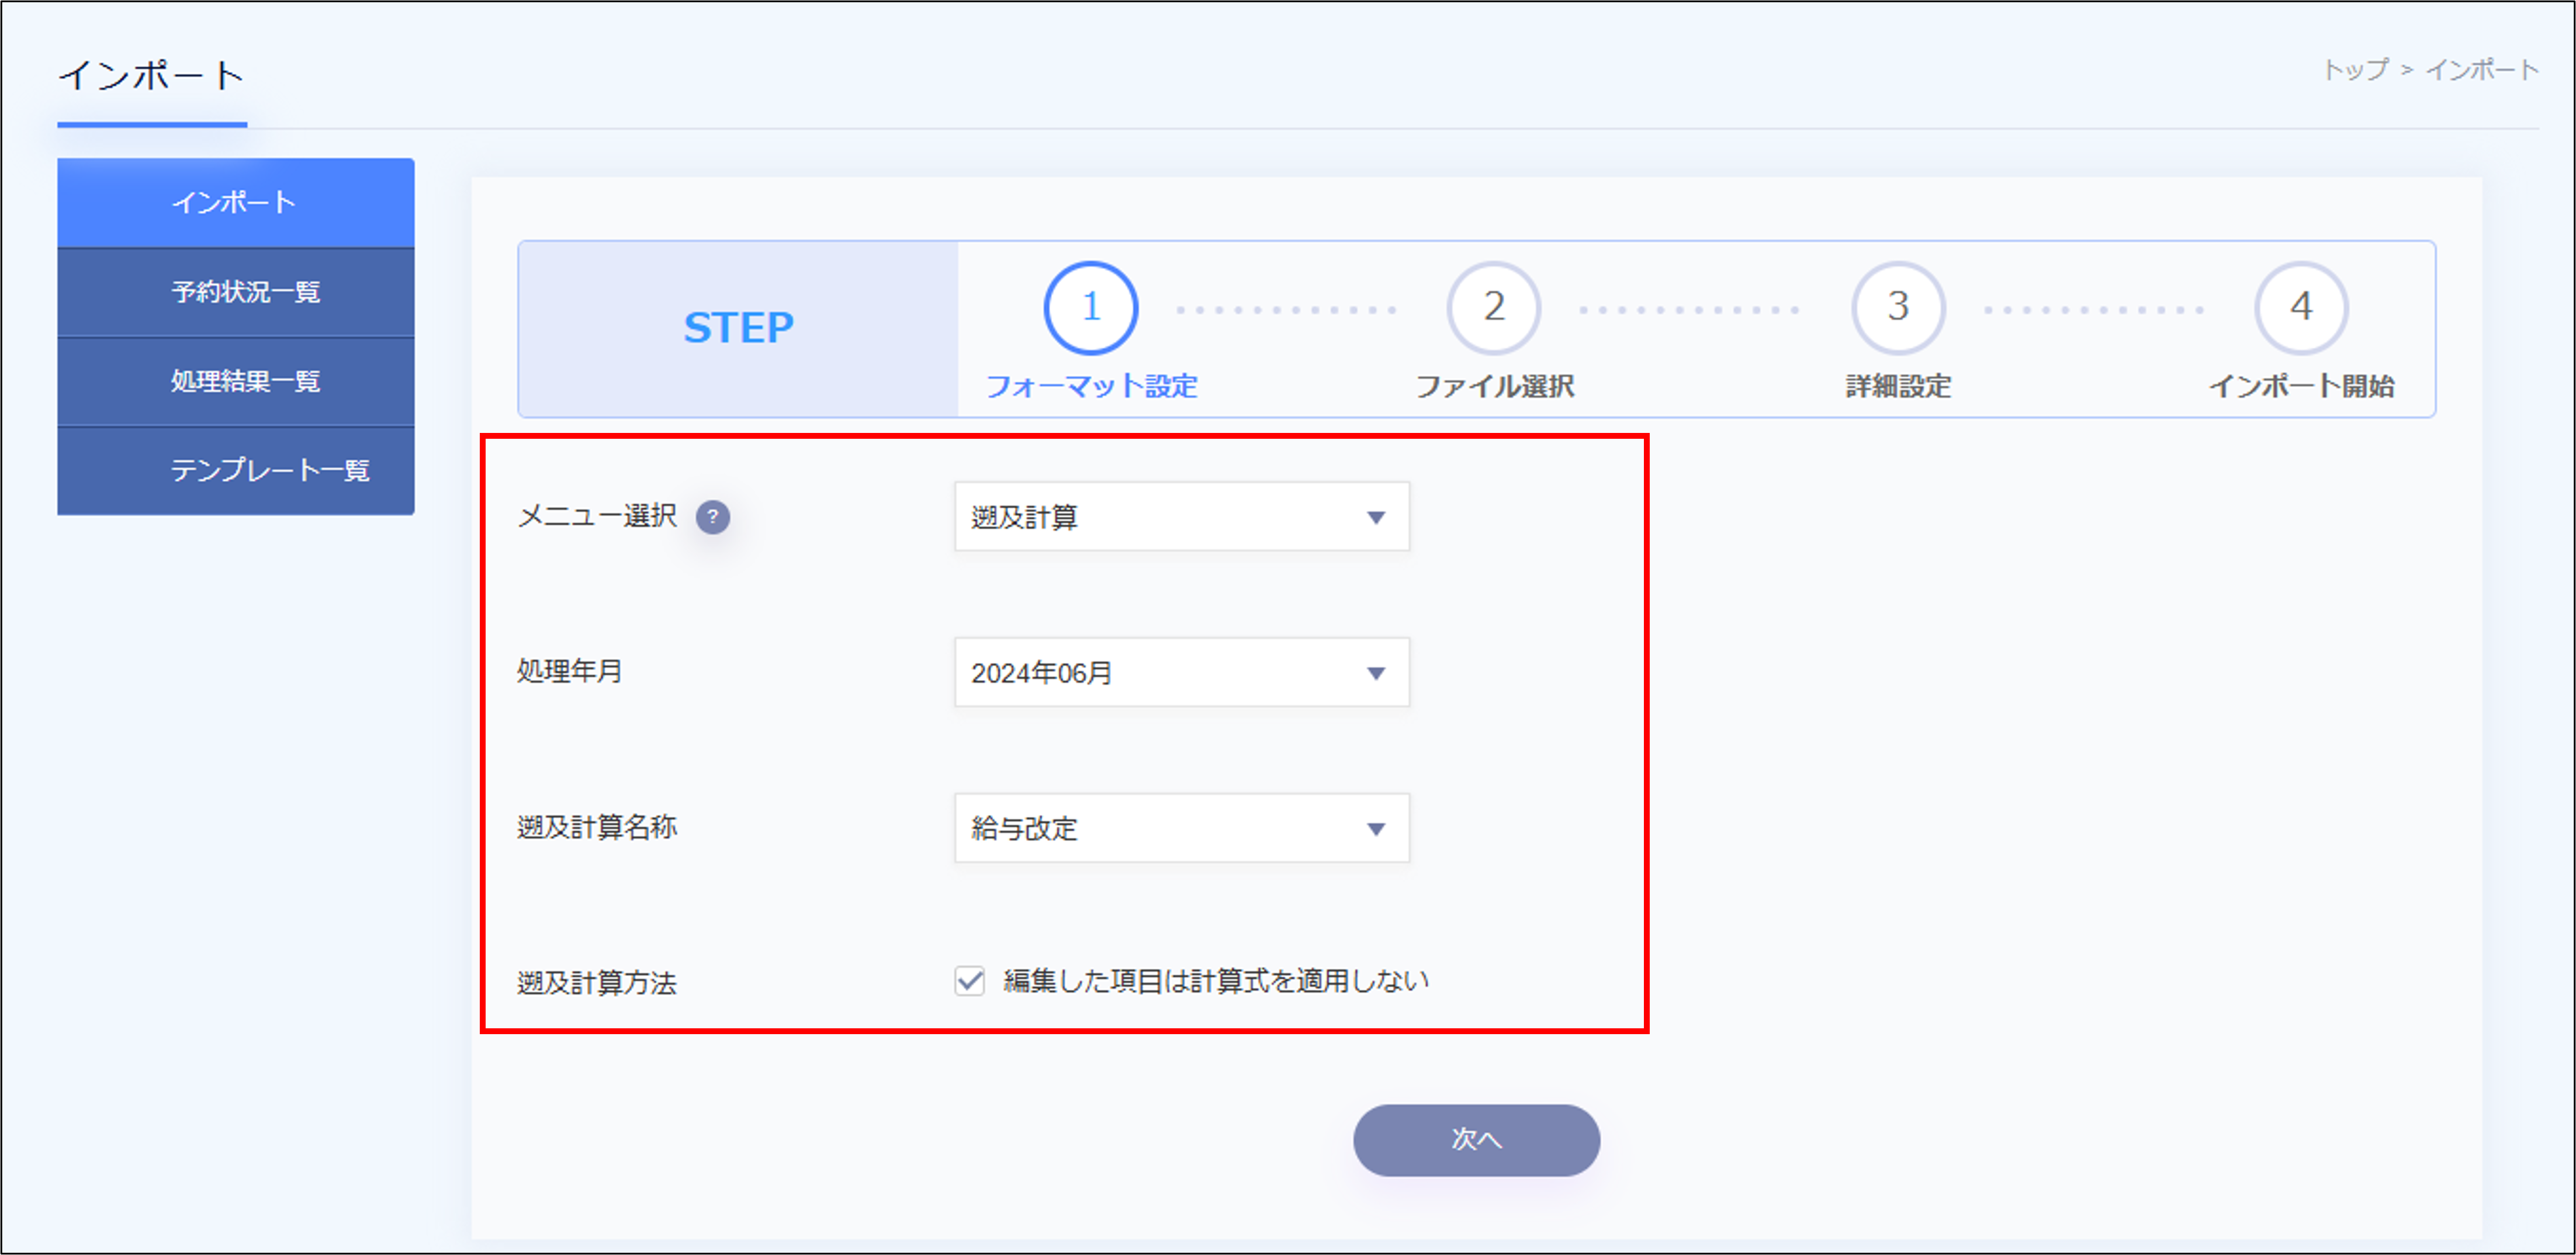
Task: Expand the 処理年月 dropdown showing 2024年06月
Action: [1180, 672]
